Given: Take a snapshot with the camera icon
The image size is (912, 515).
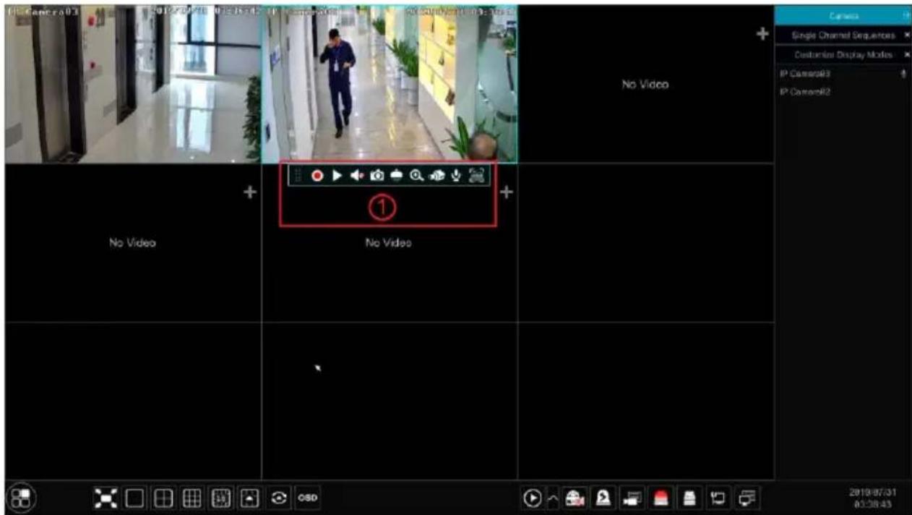Looking at the screenshot, I should coord(377,176).
